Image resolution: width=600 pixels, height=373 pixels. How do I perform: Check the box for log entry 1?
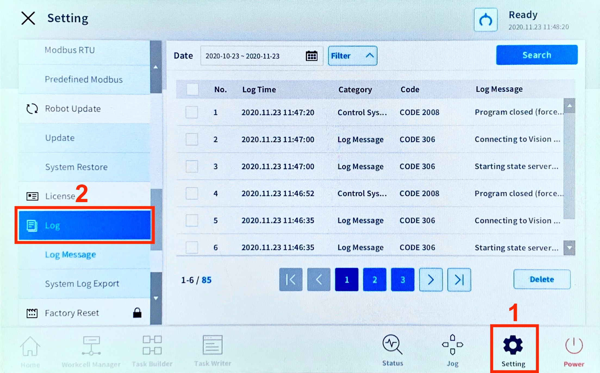point(192,112)
